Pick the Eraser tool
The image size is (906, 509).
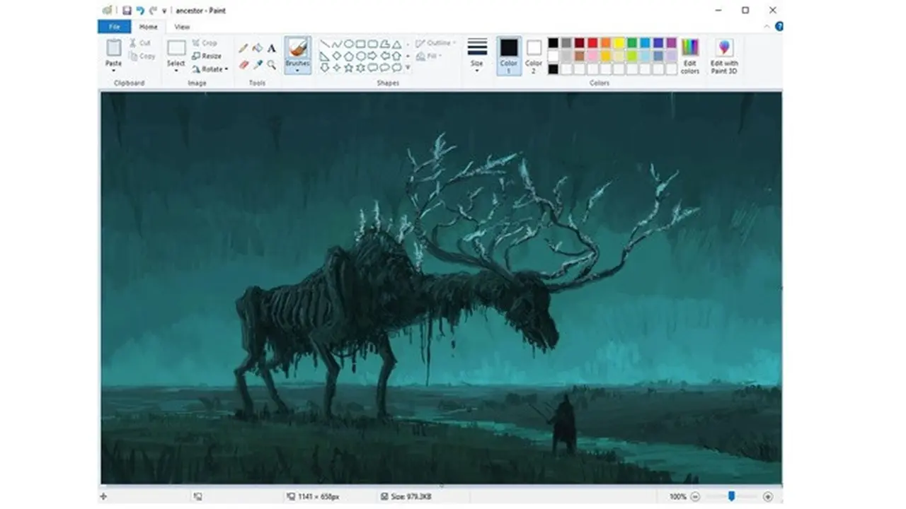(243, 64)
